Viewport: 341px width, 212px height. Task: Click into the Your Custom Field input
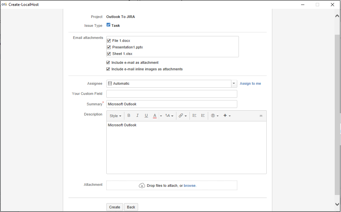click(x=171, y=94)
